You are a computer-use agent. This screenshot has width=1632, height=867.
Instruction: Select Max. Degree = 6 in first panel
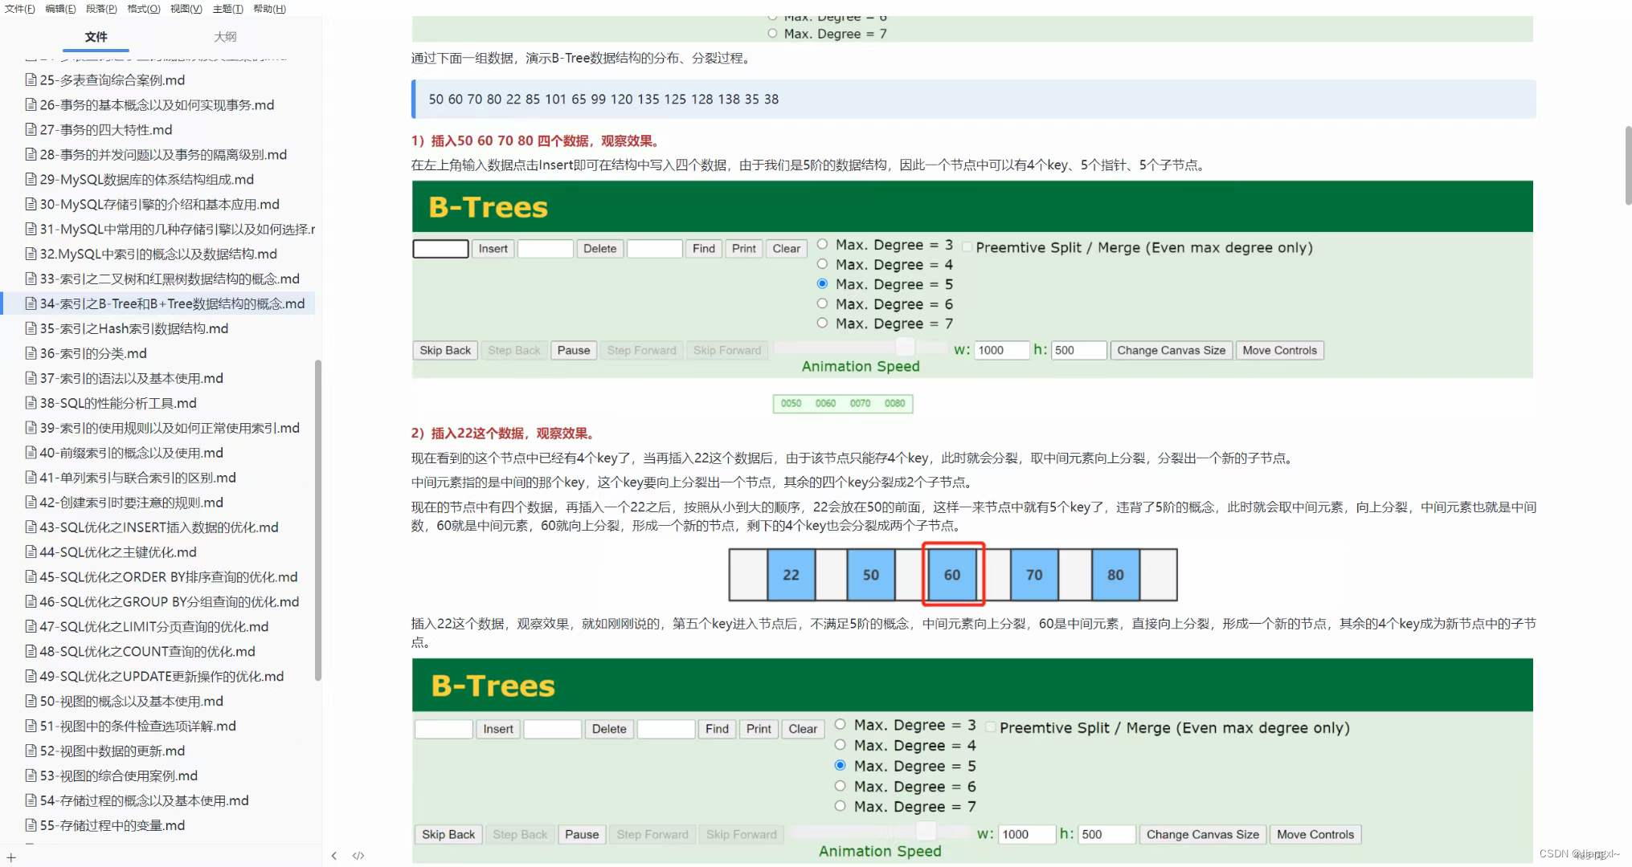[822, 303]
